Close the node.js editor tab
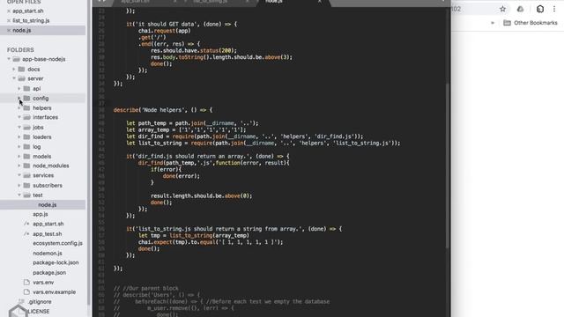This screenshot has width=564, height=317. point(319,2)
